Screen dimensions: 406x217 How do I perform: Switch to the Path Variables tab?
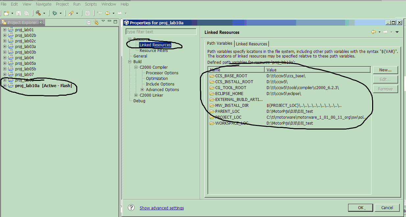[x=220, y=43]
